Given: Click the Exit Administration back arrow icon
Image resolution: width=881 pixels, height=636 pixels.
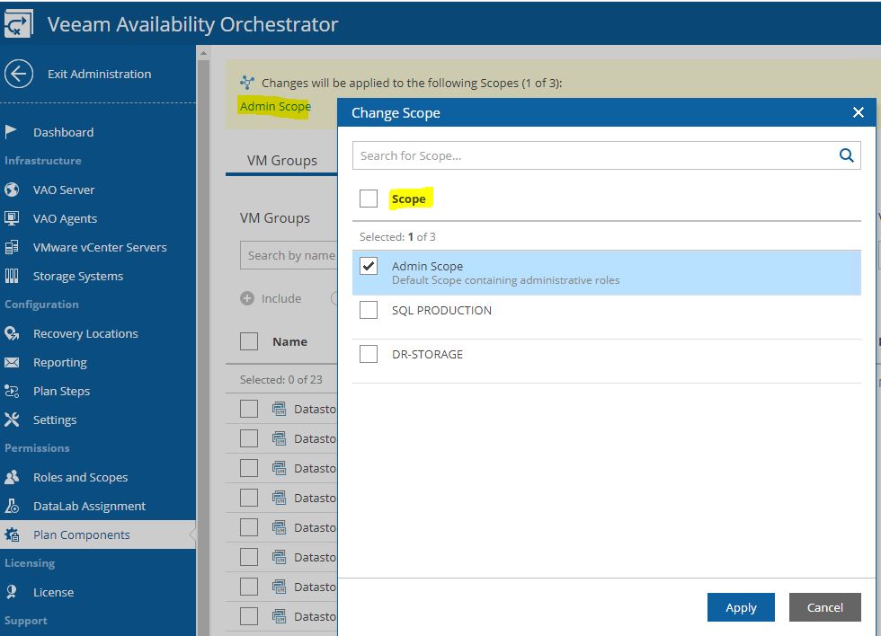Looking at the screenshot, I should tap(19, 74).
